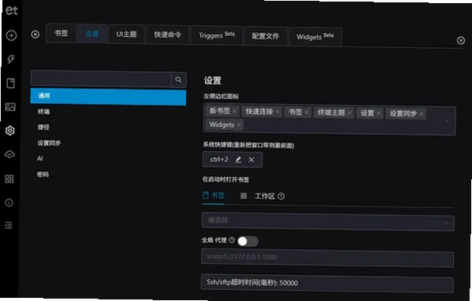Click the Ssh/sftp timeout input field
The image size is (472, 301).
(327, 283)
